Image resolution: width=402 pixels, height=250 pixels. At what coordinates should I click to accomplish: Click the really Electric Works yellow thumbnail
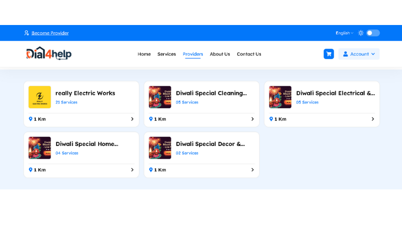[40, 97]
